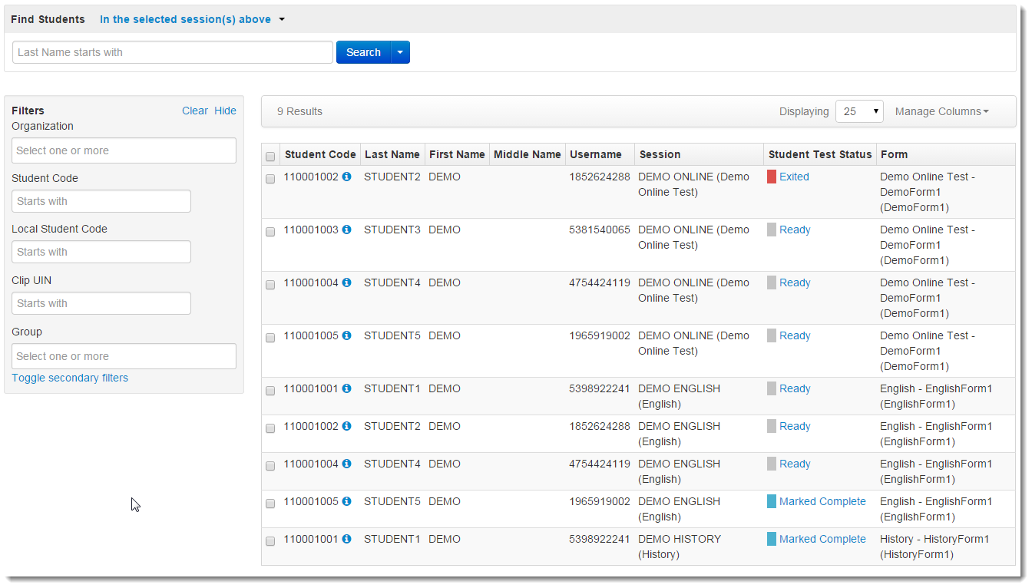Check the box for STUDENT3 row
Image resolution: width=1032 pixels, height=588 pixels.
pyautogui.click(x=270, y=232)
